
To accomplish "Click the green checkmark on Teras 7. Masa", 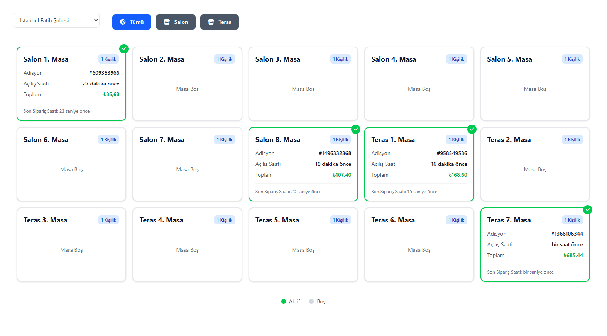I will click(587, 210).
